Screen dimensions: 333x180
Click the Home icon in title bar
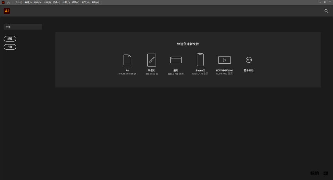click(x=9, y=2)
